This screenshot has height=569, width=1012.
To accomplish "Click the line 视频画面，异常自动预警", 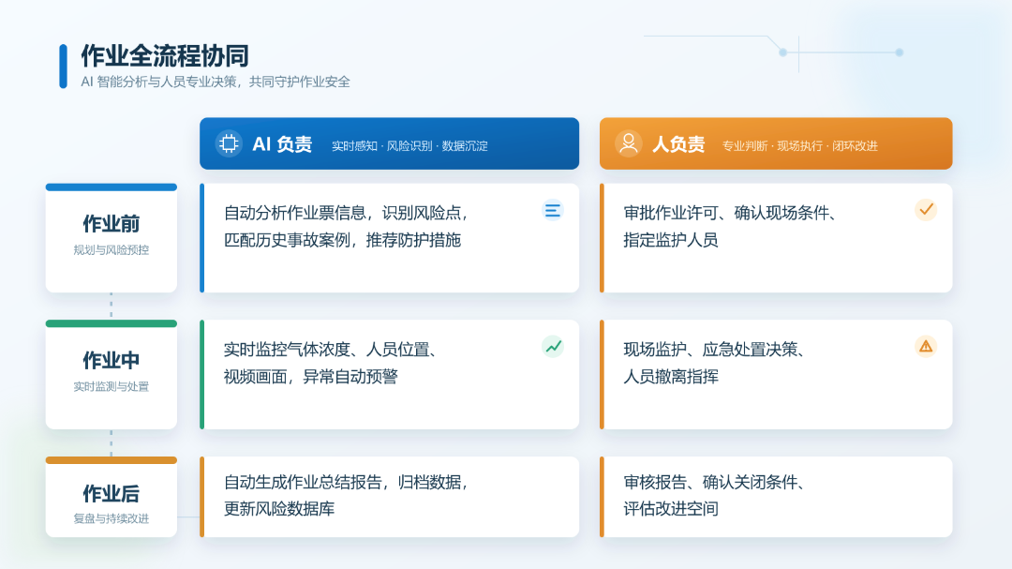I will pyautogui.click(x=310, y=377).
